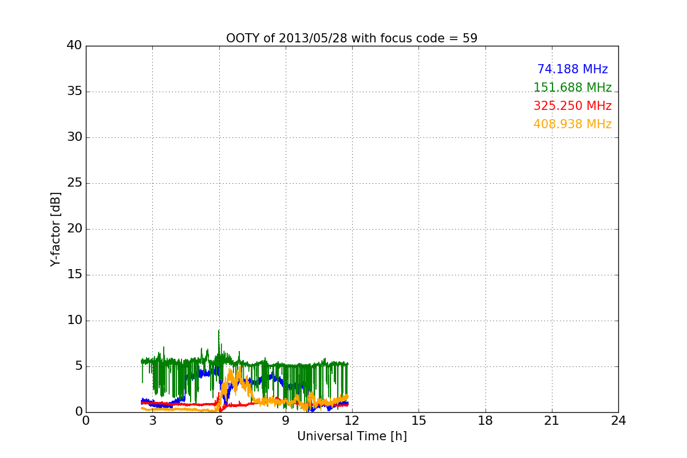Click the x-axis tick label 3
The image size is (687, 458).
coord(152,421)
